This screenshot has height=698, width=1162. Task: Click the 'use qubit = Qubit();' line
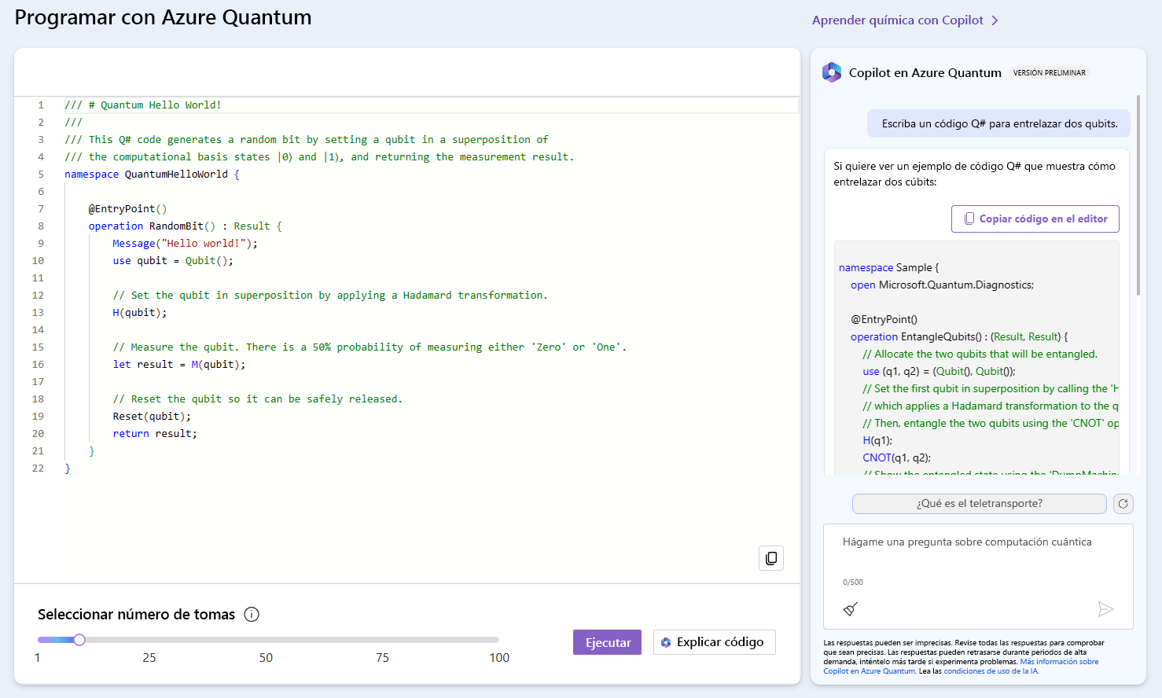click(x=173, y=261)
